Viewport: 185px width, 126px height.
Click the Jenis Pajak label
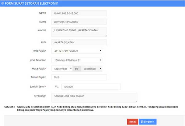(x=39, y=51)
